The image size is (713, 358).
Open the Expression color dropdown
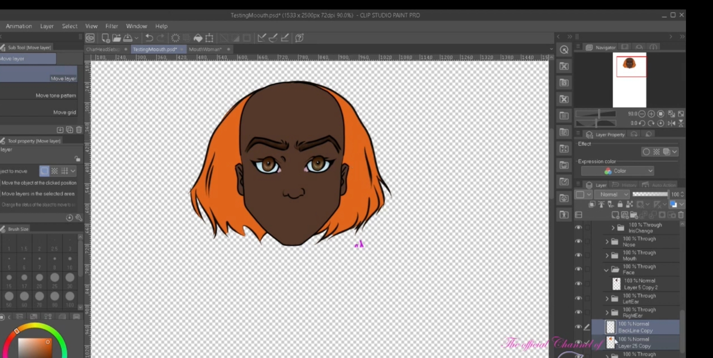pos(617,171)
